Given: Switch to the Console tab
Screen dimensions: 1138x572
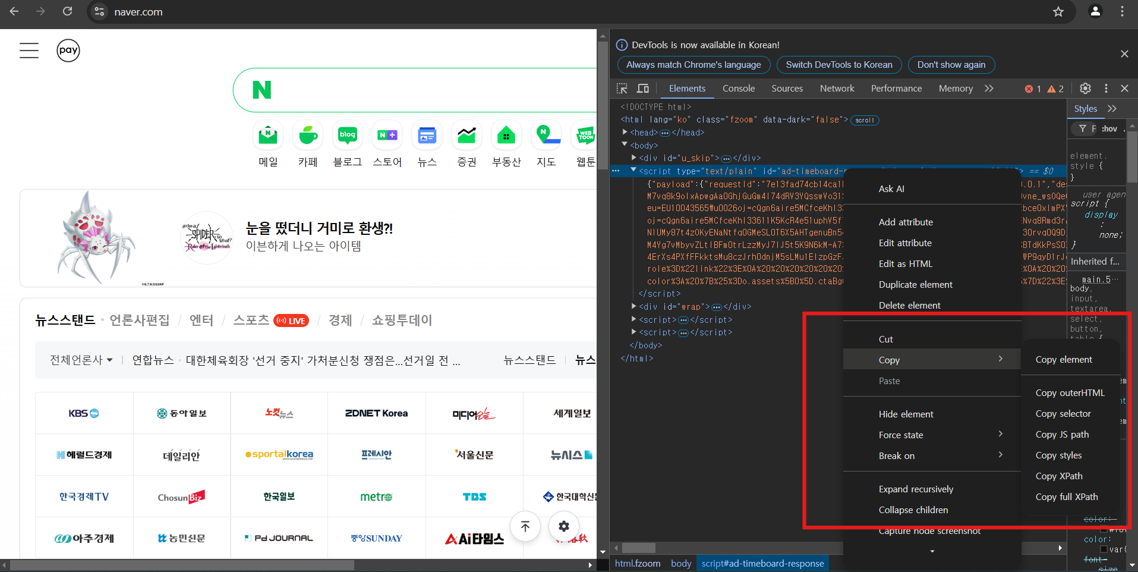Looking at the screenshot, I should pyautogui.click(x=739, y=89).
